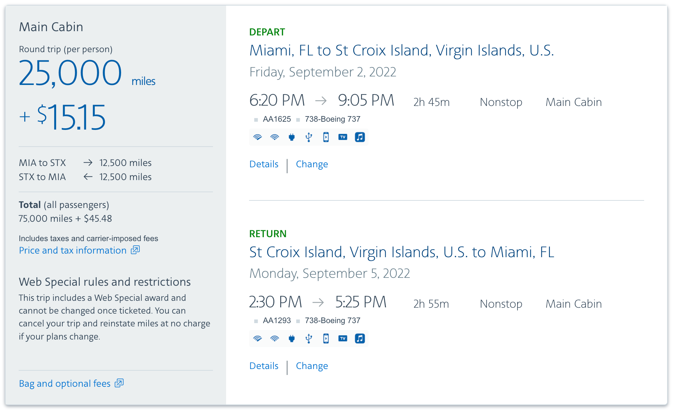Click the USB icon for flight AA1293
The height and width of the screenshot is (412, 674).
coord(308,338)
